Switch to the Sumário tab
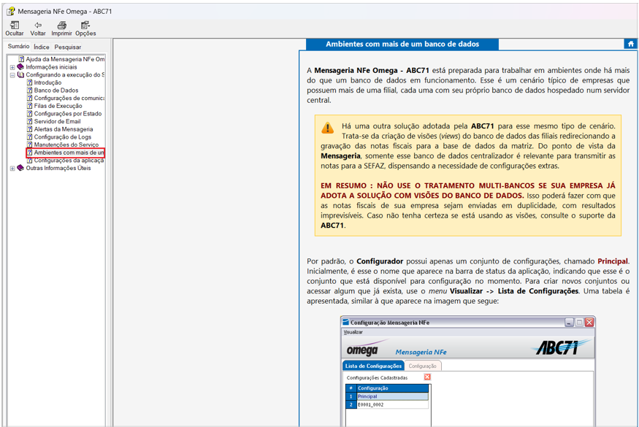The height and width of the screenshot is (427, 639). pos(18,47)
